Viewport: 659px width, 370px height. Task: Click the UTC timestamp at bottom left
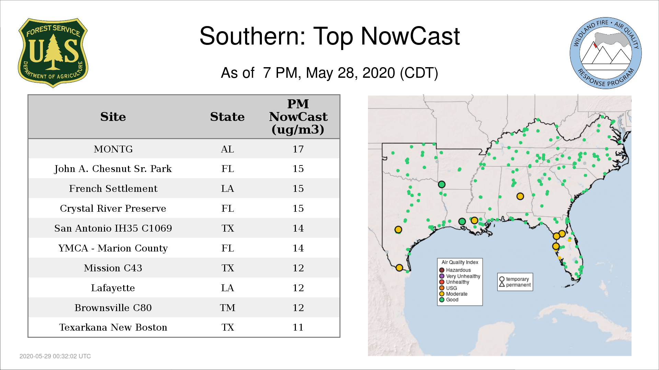tap(55, 356)
